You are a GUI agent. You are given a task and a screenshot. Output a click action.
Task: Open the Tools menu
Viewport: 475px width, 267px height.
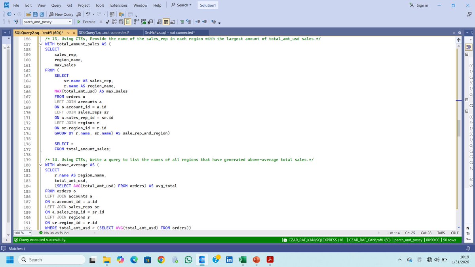(100, 5)
